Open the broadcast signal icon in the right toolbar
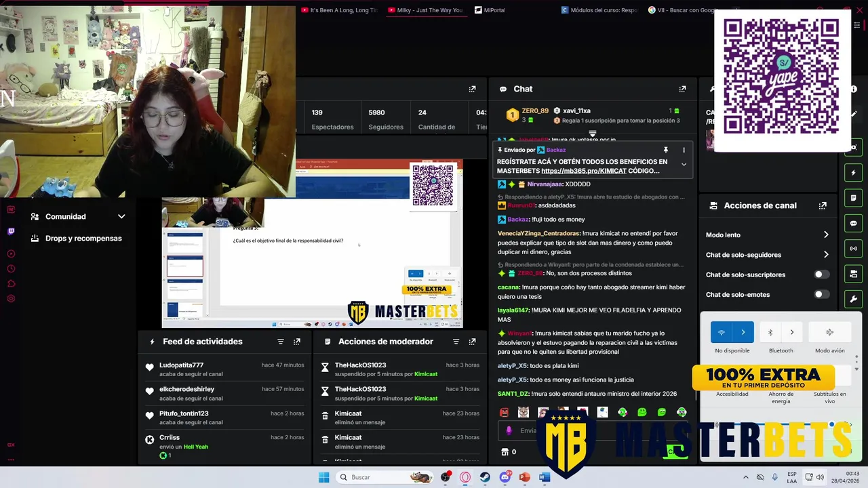Viewport: 868px width, 488px height. coord(854,248)
